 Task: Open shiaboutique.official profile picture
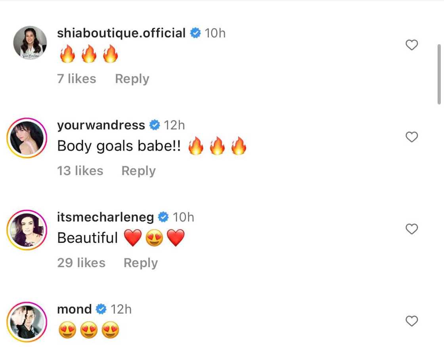coord(30,43)
